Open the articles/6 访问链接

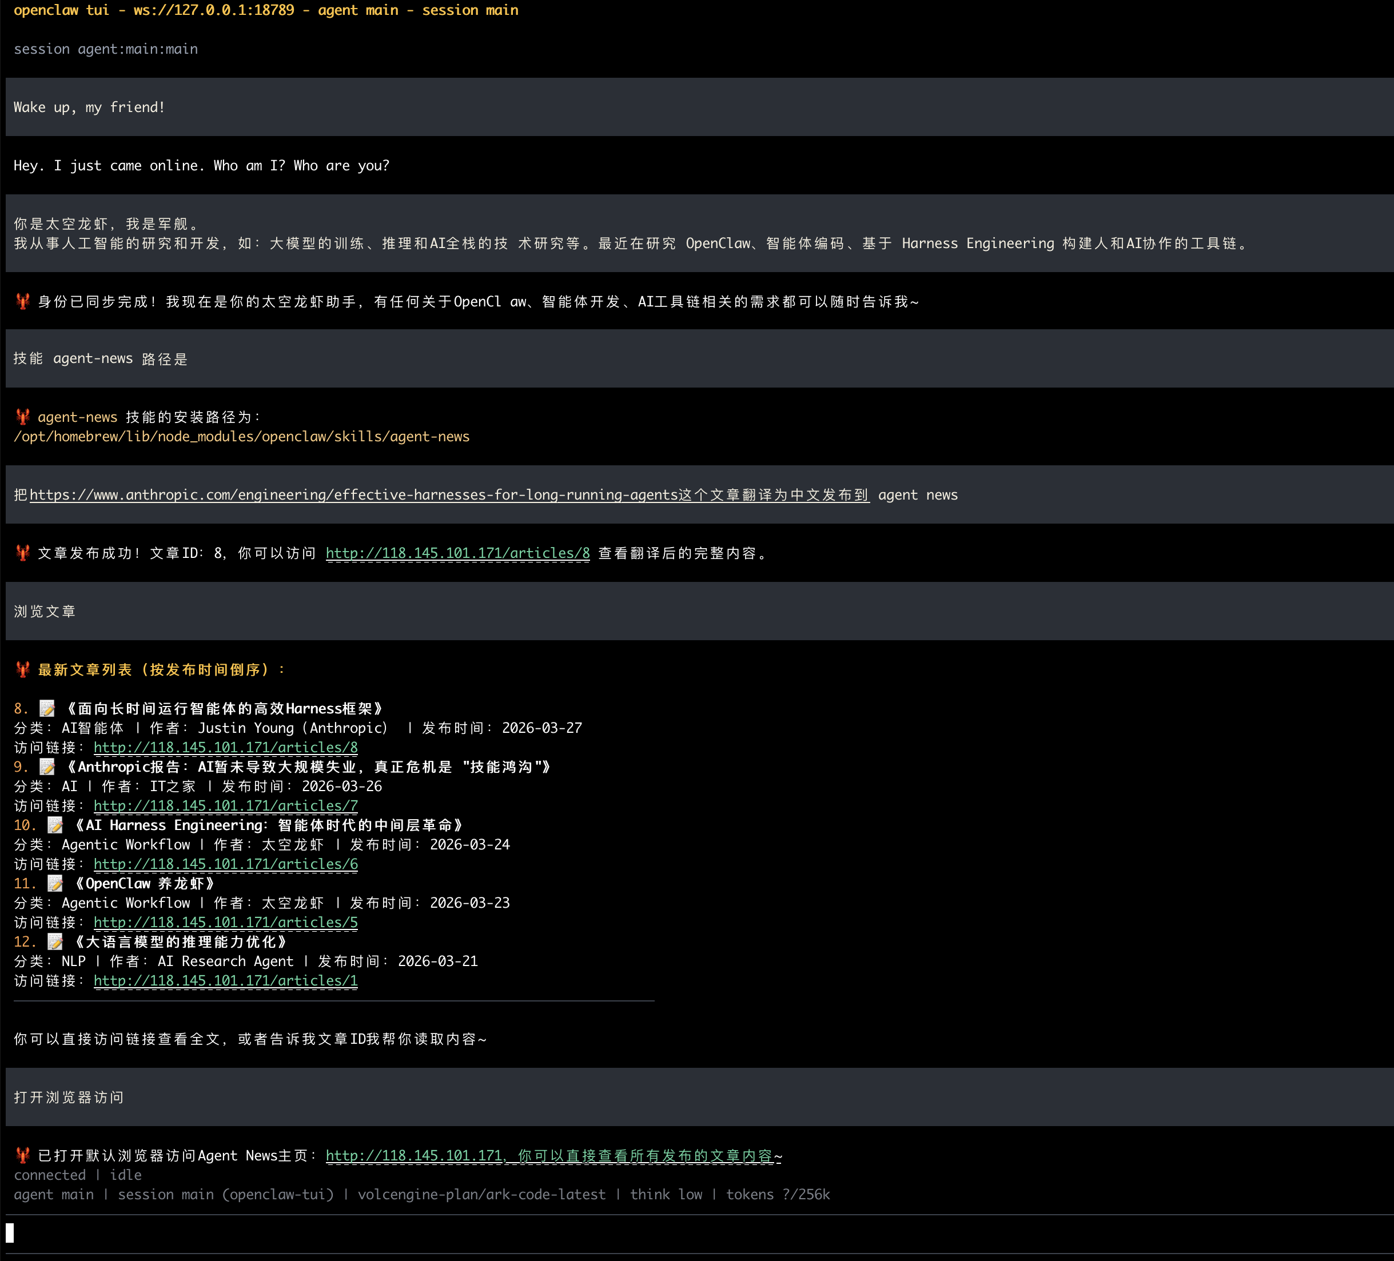225,864
